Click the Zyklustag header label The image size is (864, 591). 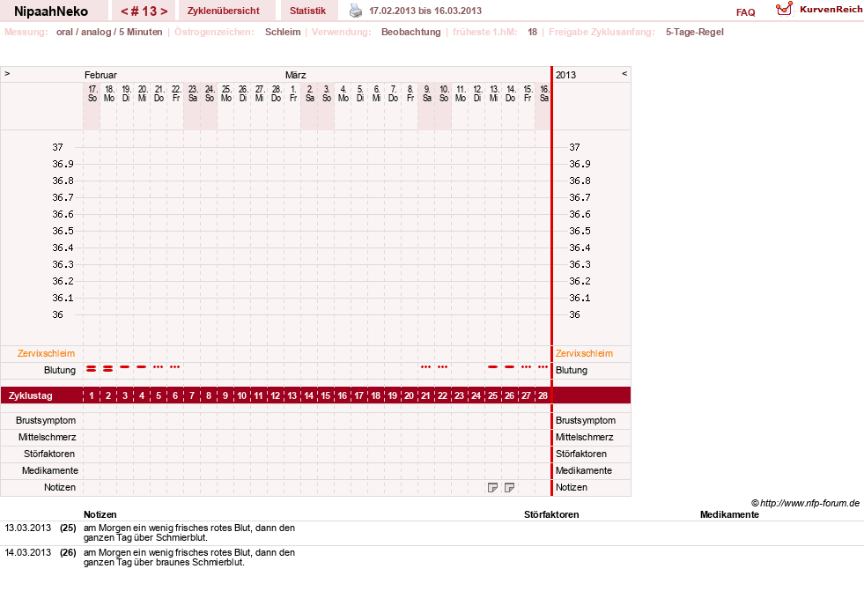coord(30,395)
